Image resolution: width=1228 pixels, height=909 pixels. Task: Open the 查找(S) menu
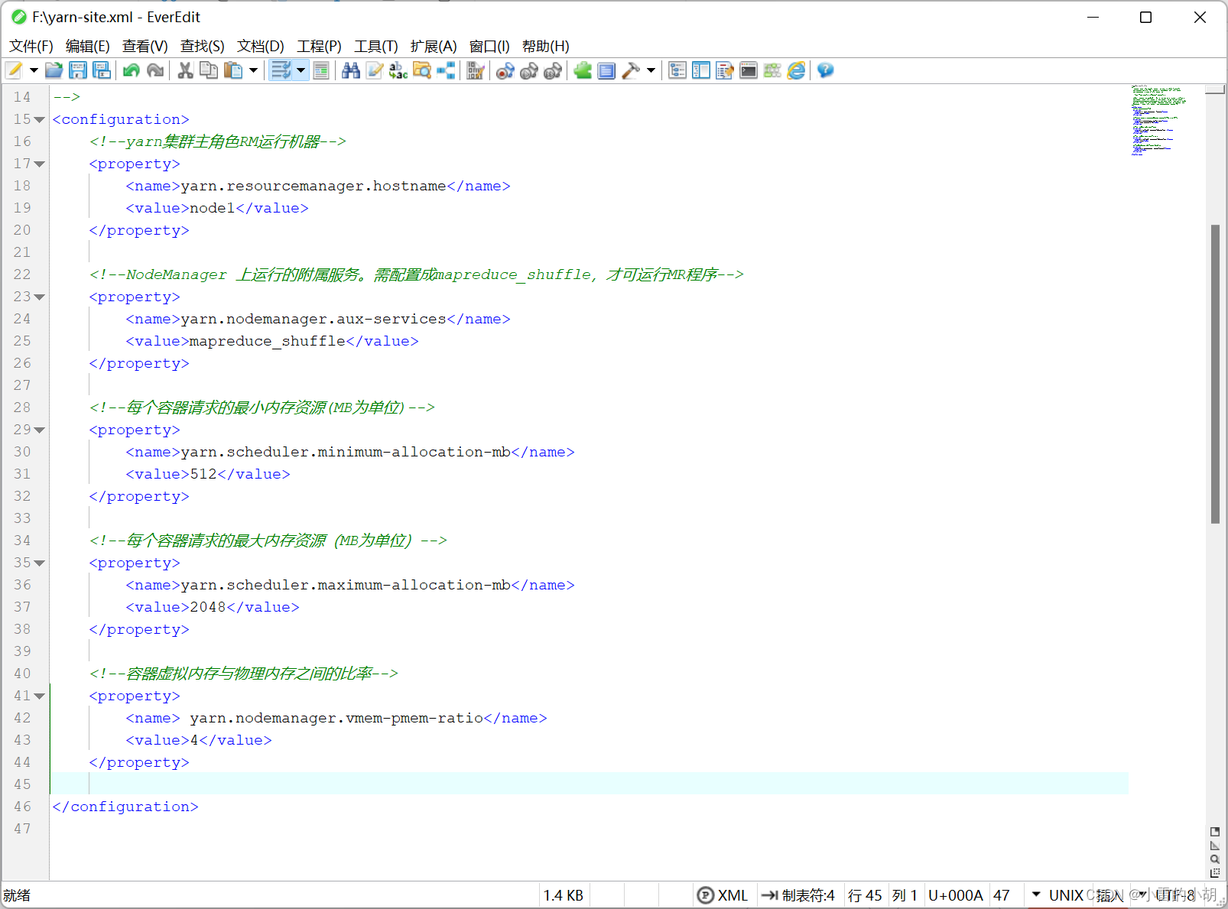(203, 46)
